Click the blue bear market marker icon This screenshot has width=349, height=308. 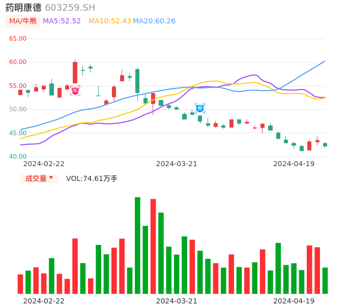200,108
